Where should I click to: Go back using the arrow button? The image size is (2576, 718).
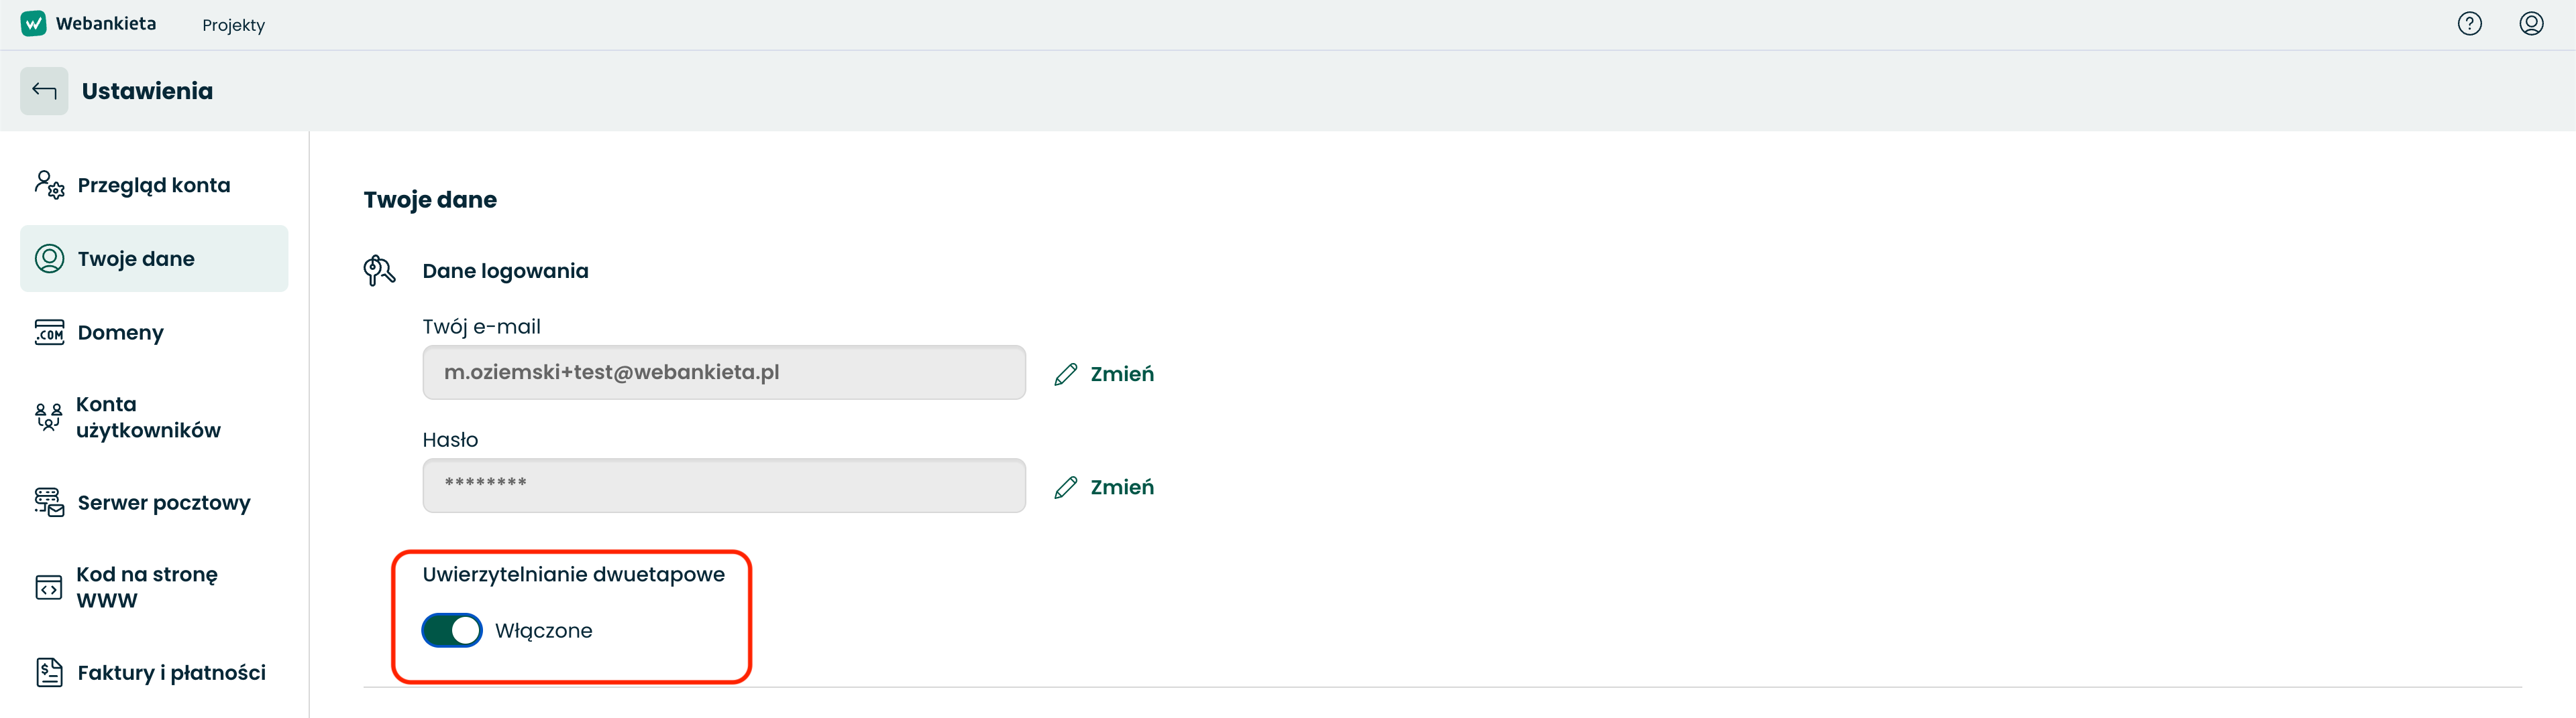(x=44, y=91)
